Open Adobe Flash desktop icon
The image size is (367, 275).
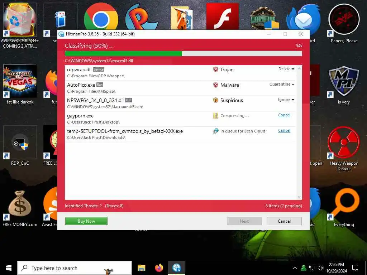click(x=222, y=16)
